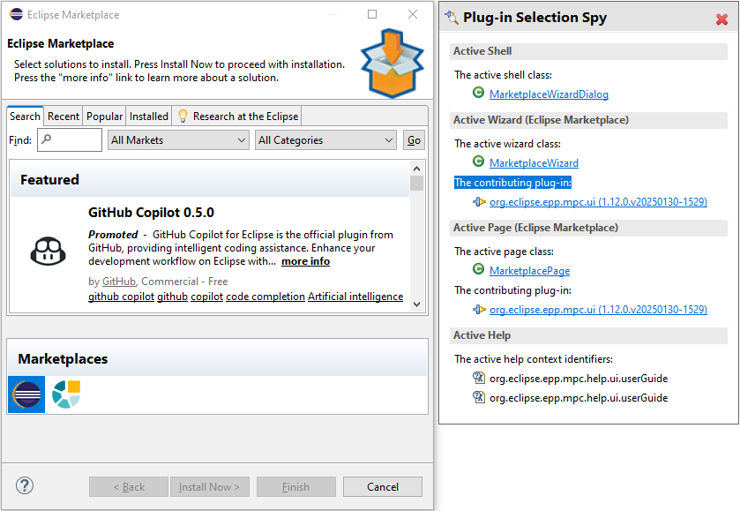Viewport: 740px width, 511px height.
Task: Click the GitHub Copilot more info link
Action: click(305, 261)
